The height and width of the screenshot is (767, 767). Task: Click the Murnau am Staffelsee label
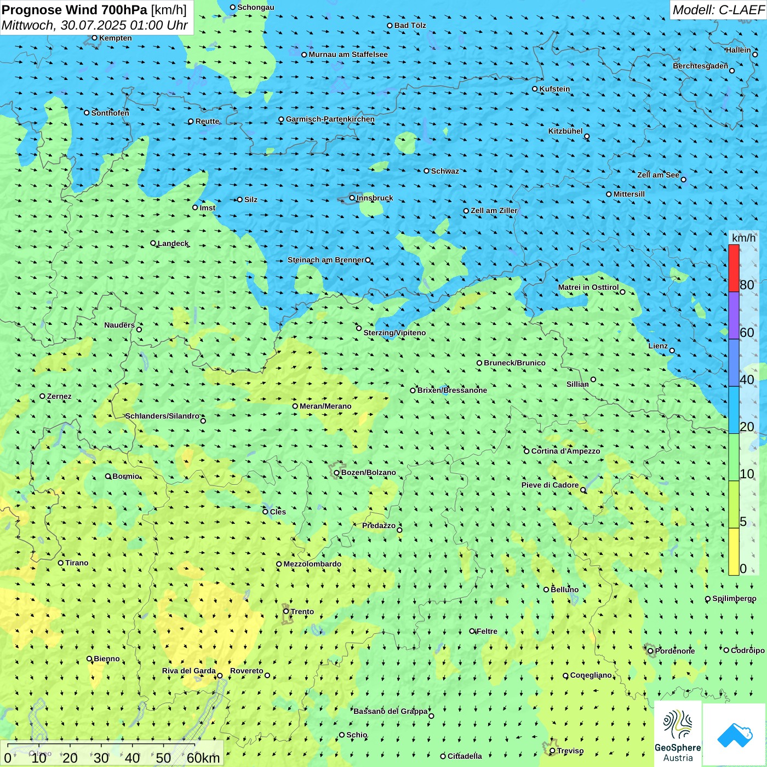[x=348, y=54]
